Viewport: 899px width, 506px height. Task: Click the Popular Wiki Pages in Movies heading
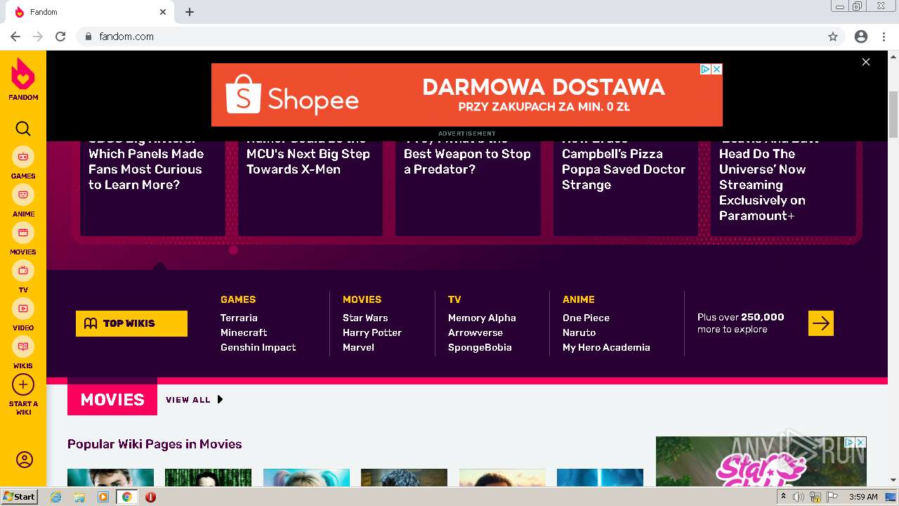pos(155,444)
